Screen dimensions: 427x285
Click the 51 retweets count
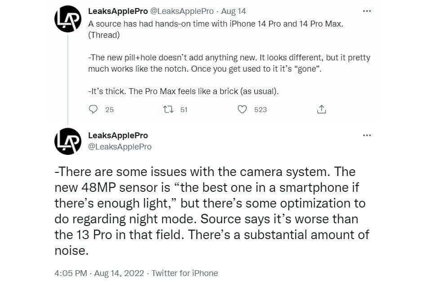(x=183, y=109)
